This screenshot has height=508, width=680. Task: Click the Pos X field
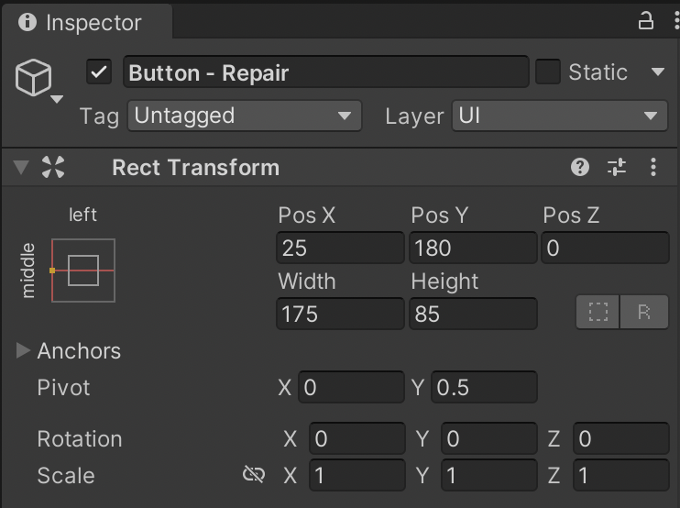coord(340,248)
